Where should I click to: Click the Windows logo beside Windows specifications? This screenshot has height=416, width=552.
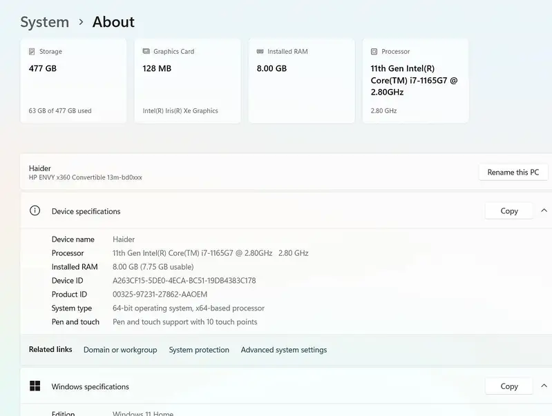(35, 386)
